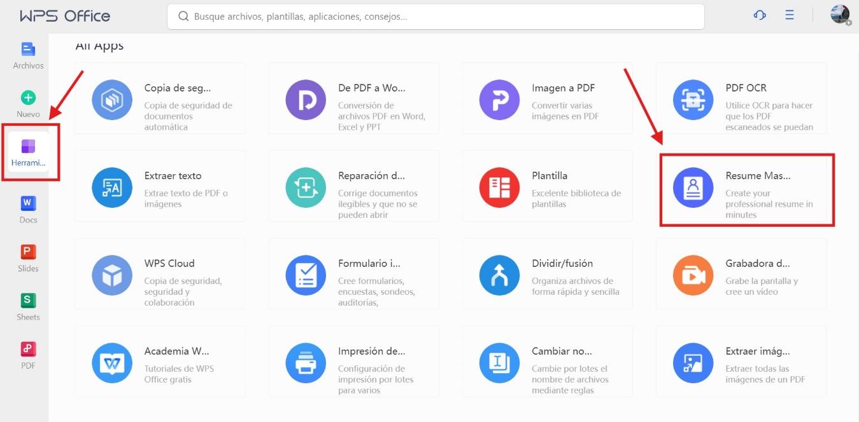859x422 pixels.
Task: Open the Copia de seg... card title
Action: click(x=178, y=88)
